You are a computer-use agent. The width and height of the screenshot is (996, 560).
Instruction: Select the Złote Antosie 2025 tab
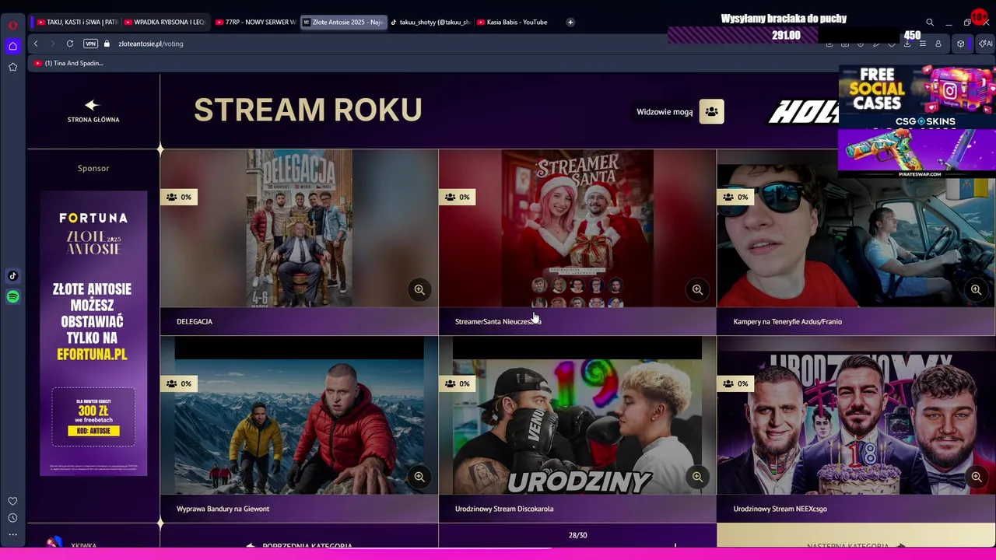point(343,22)
